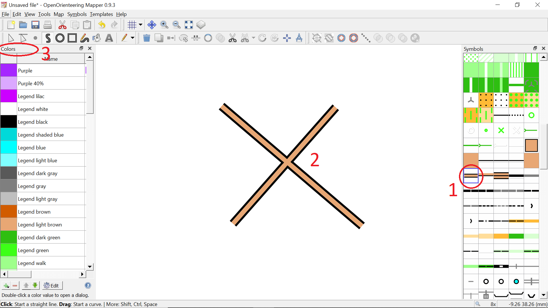
Task: Click the delete objects trash icon
Action: (x=146, y=38)
